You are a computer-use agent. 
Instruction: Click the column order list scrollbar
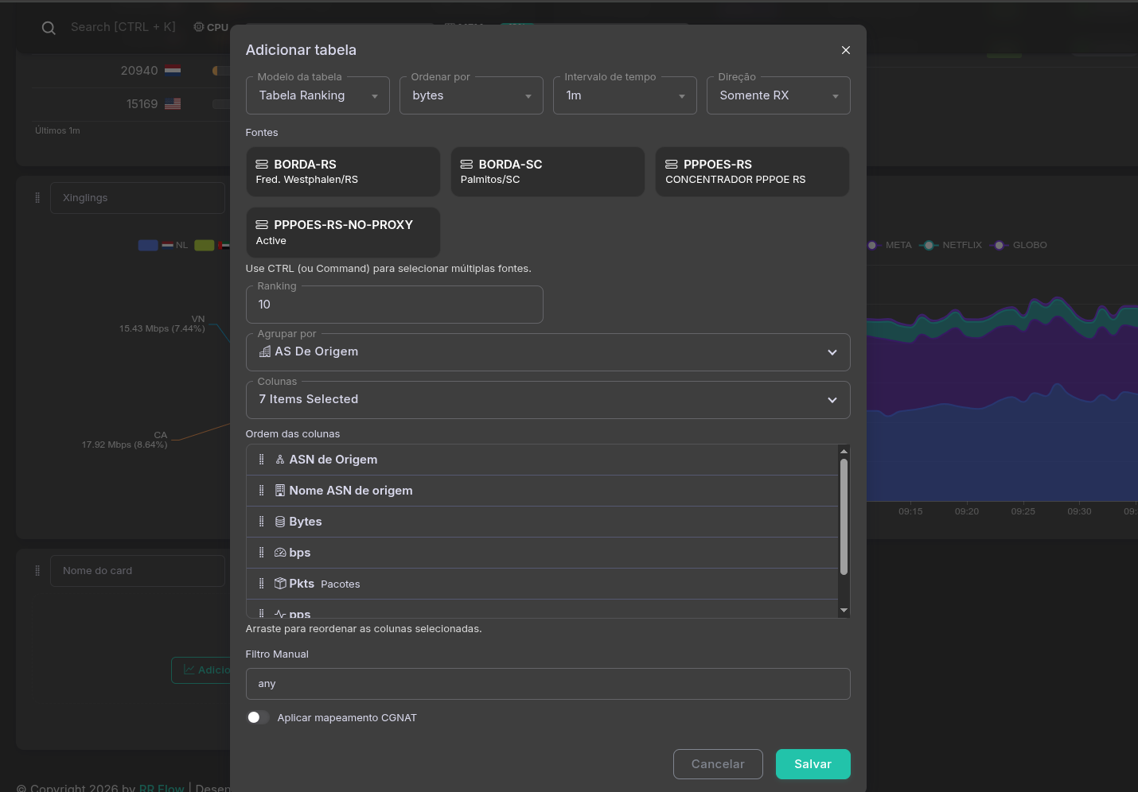coord(844,517)
